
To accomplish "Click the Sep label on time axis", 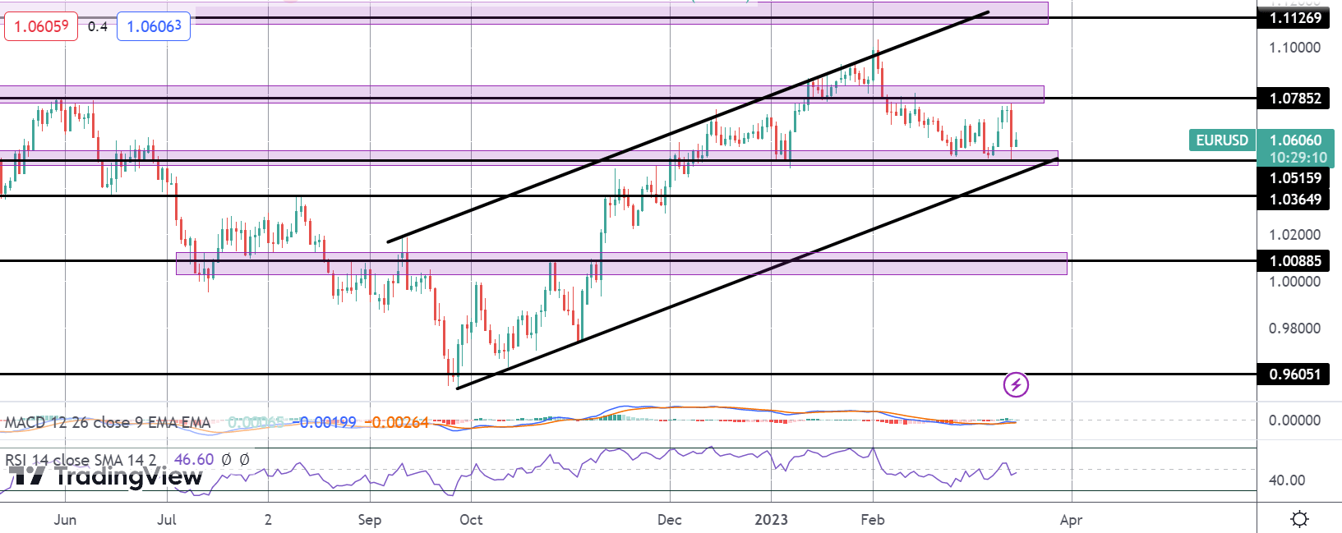I will pos(370,520).
